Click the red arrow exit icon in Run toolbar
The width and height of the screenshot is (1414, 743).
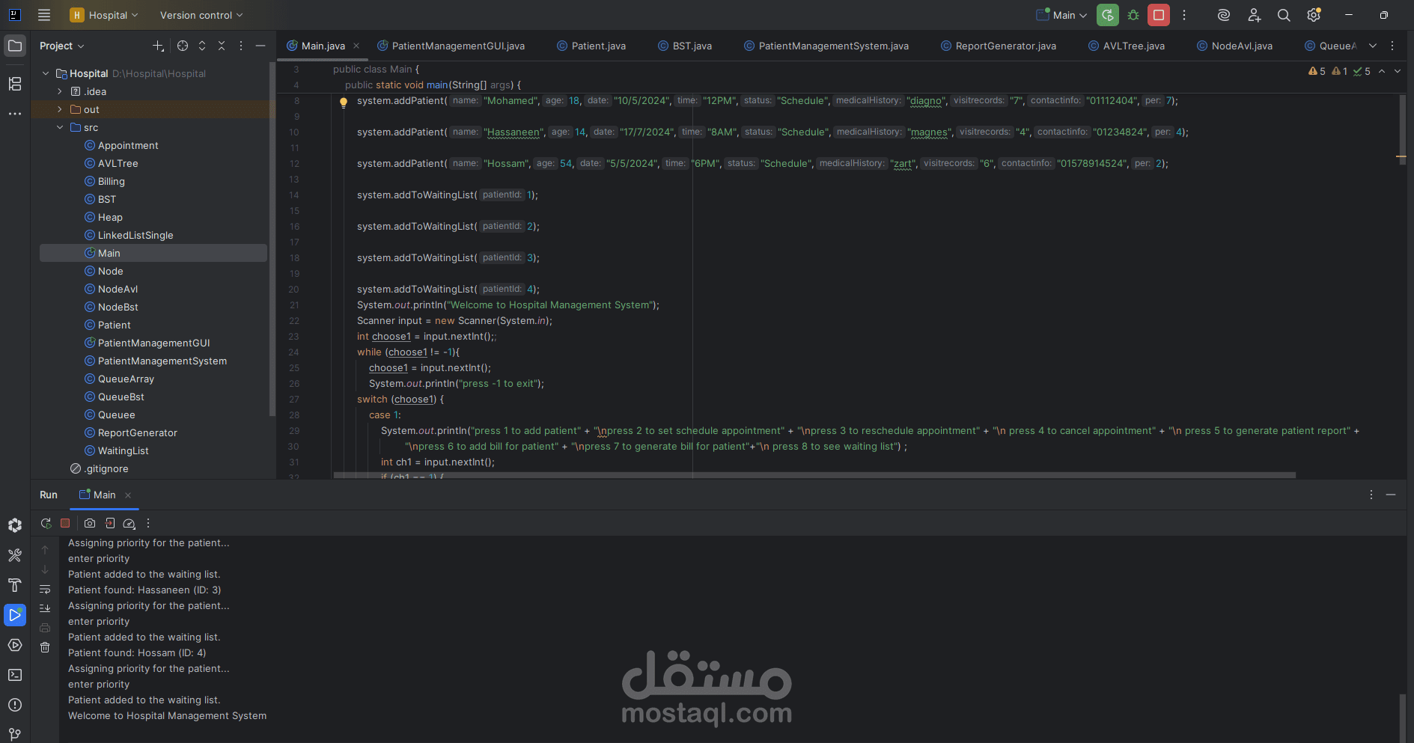(110, 524)
